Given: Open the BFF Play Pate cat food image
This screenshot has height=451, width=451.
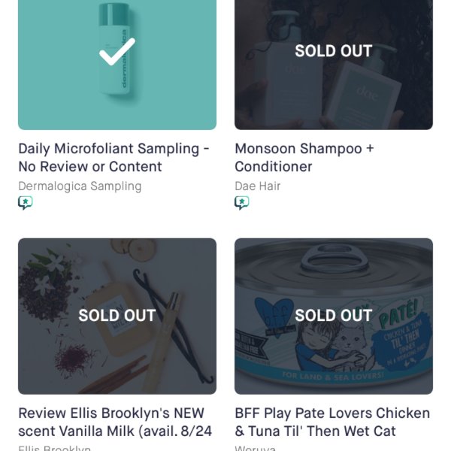Looking at the screenshot, I should click(334, 316).
